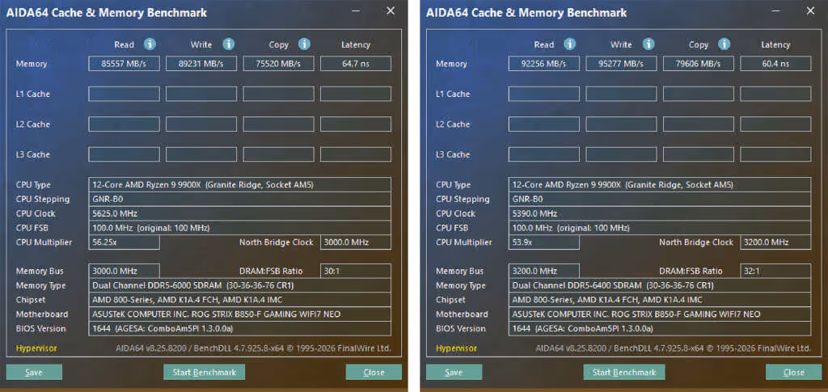The image size is (828, 392).
Task: Click Start Benchmark in left window
Action: click(204, 372)
